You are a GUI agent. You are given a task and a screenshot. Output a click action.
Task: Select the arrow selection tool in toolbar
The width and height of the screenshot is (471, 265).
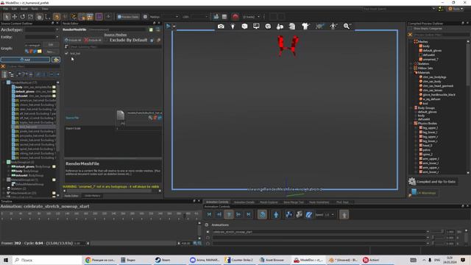point(7,17)
